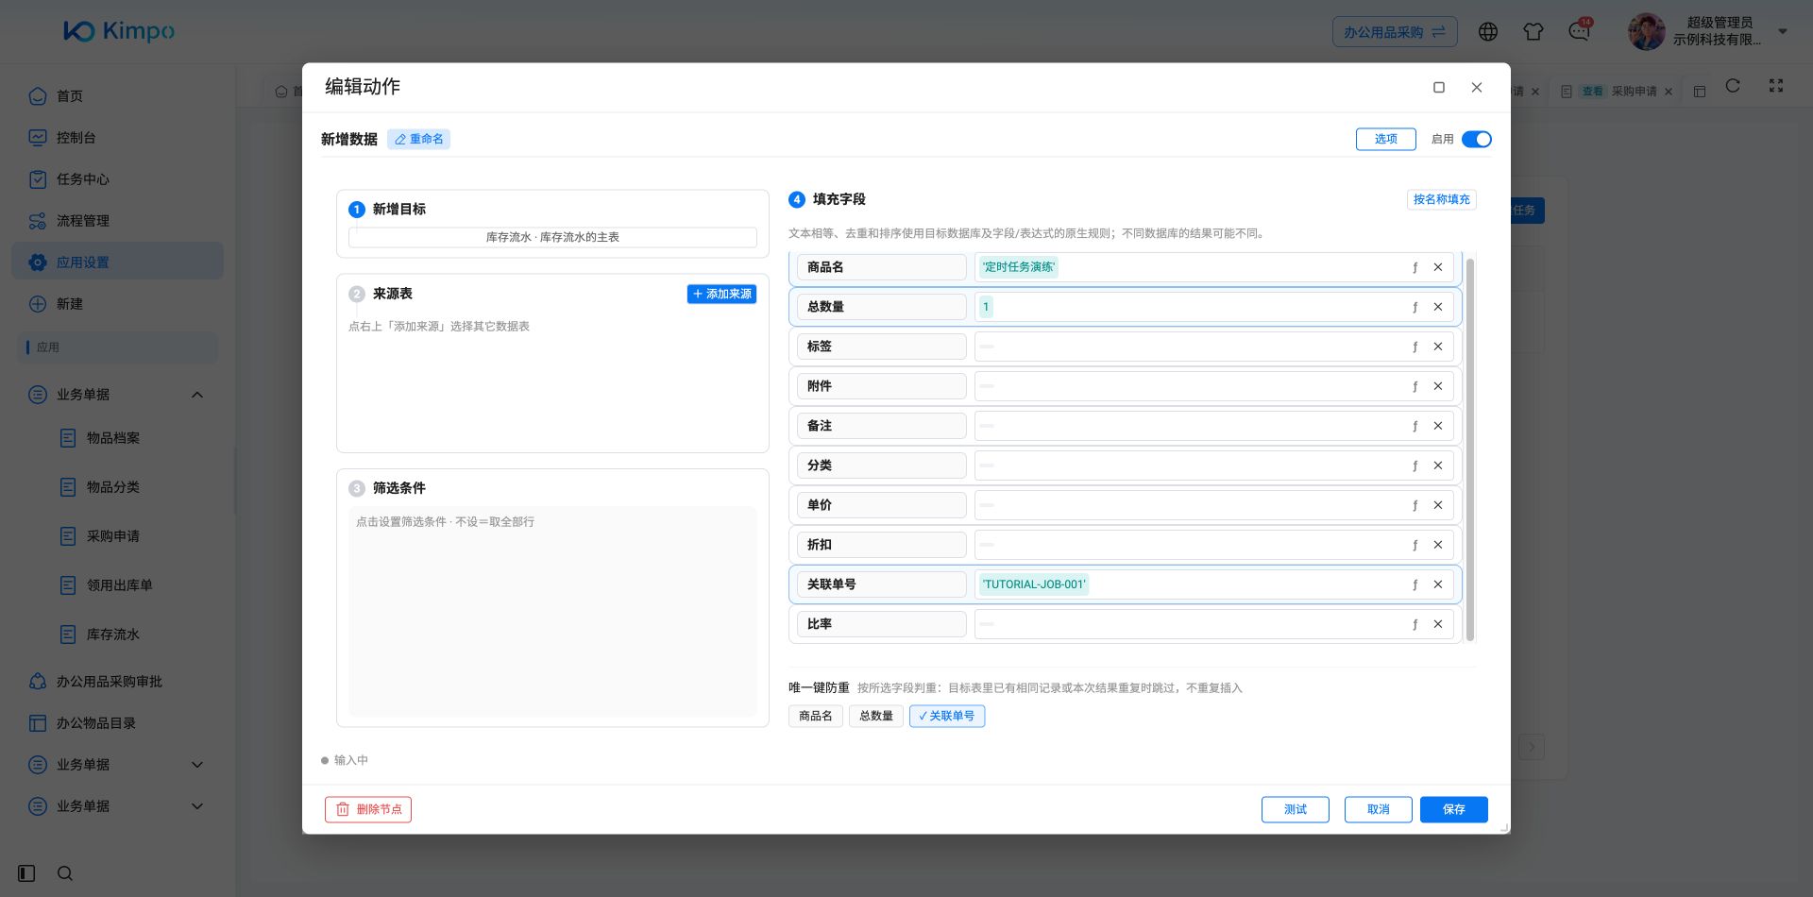Click the 选项 button
This screenshot has height=897, width=1813.
coord(1386,140)
